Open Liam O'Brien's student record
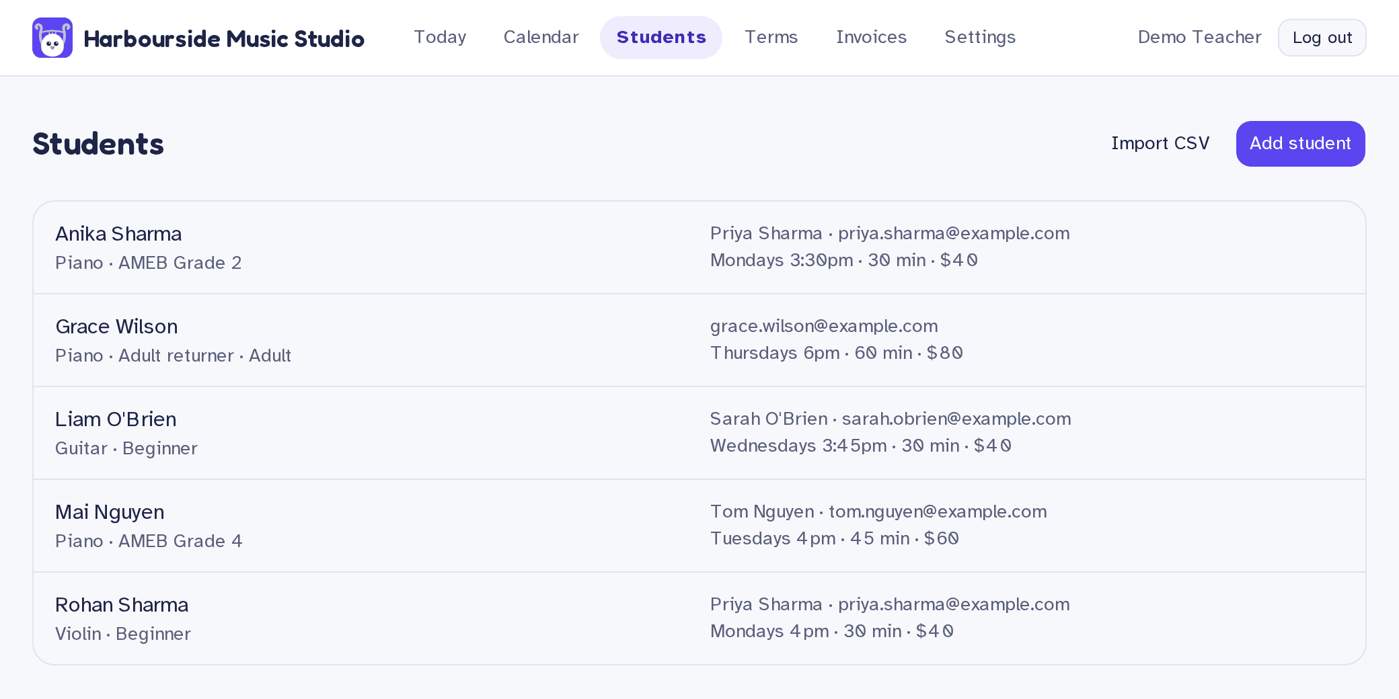Screen dimensions: 1399x699 [x=699, y=433]
